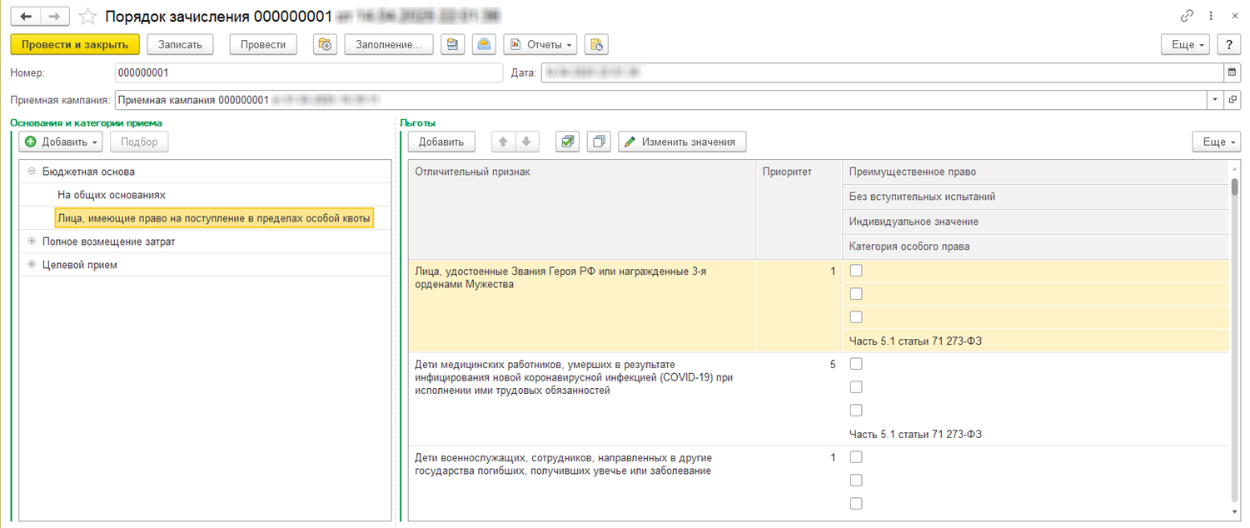Open the top-right Еще menu
This screenshot has width=1250, height=528.
[1188, 45]
